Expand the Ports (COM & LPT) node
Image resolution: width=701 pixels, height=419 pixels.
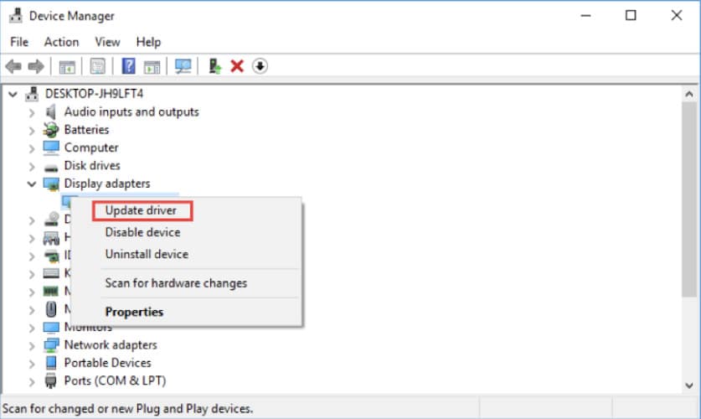(32, 381)
